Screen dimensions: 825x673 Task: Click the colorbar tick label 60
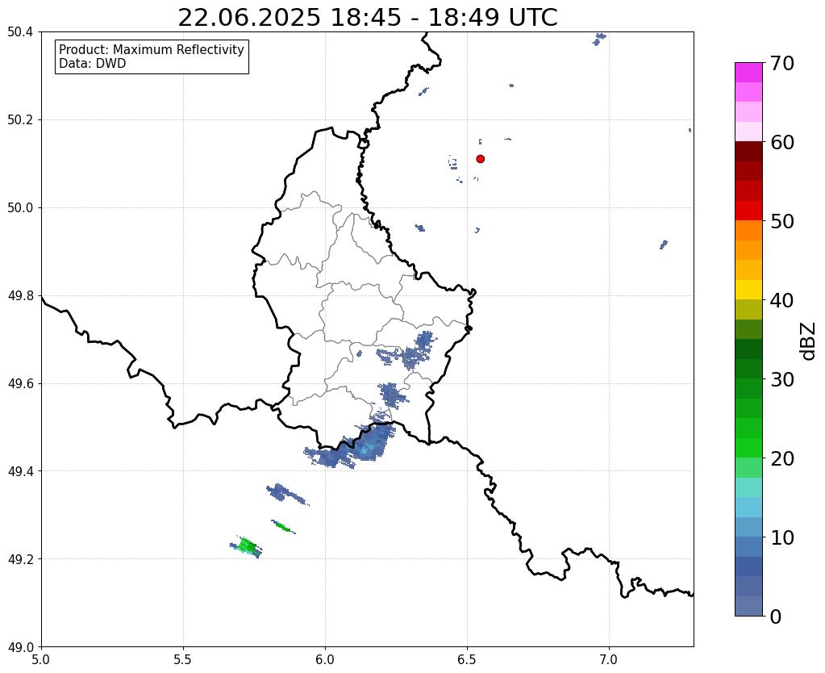782,142
